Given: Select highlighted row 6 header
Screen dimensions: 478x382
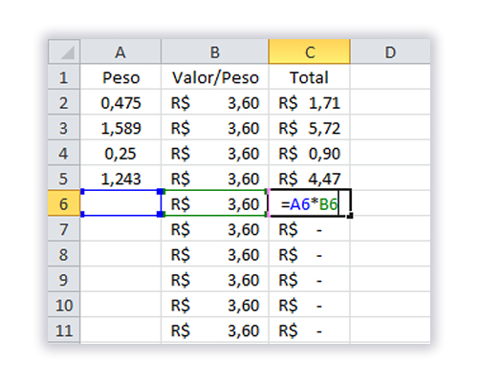Looking at the screenshot, I should [64, 203].
